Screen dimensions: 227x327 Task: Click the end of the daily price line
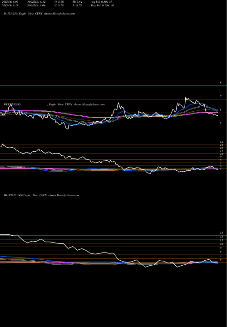tap(217, 115)
